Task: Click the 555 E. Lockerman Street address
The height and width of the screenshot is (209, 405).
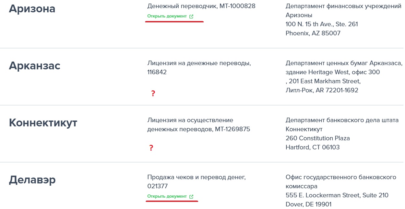Action: (337, 195)
